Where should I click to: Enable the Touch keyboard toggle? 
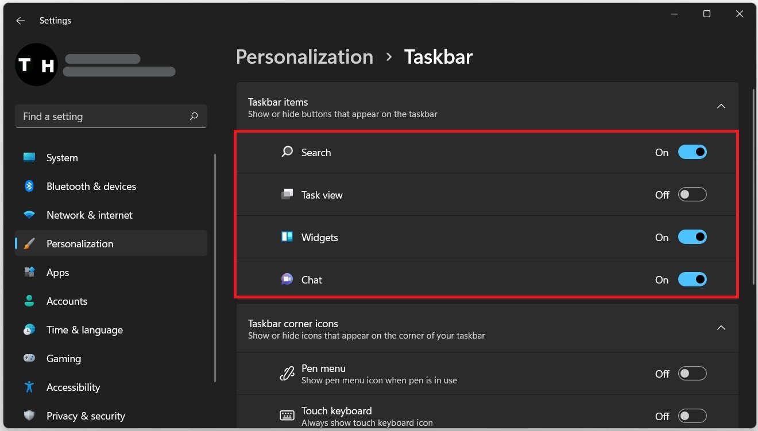(x=693, y=416)
